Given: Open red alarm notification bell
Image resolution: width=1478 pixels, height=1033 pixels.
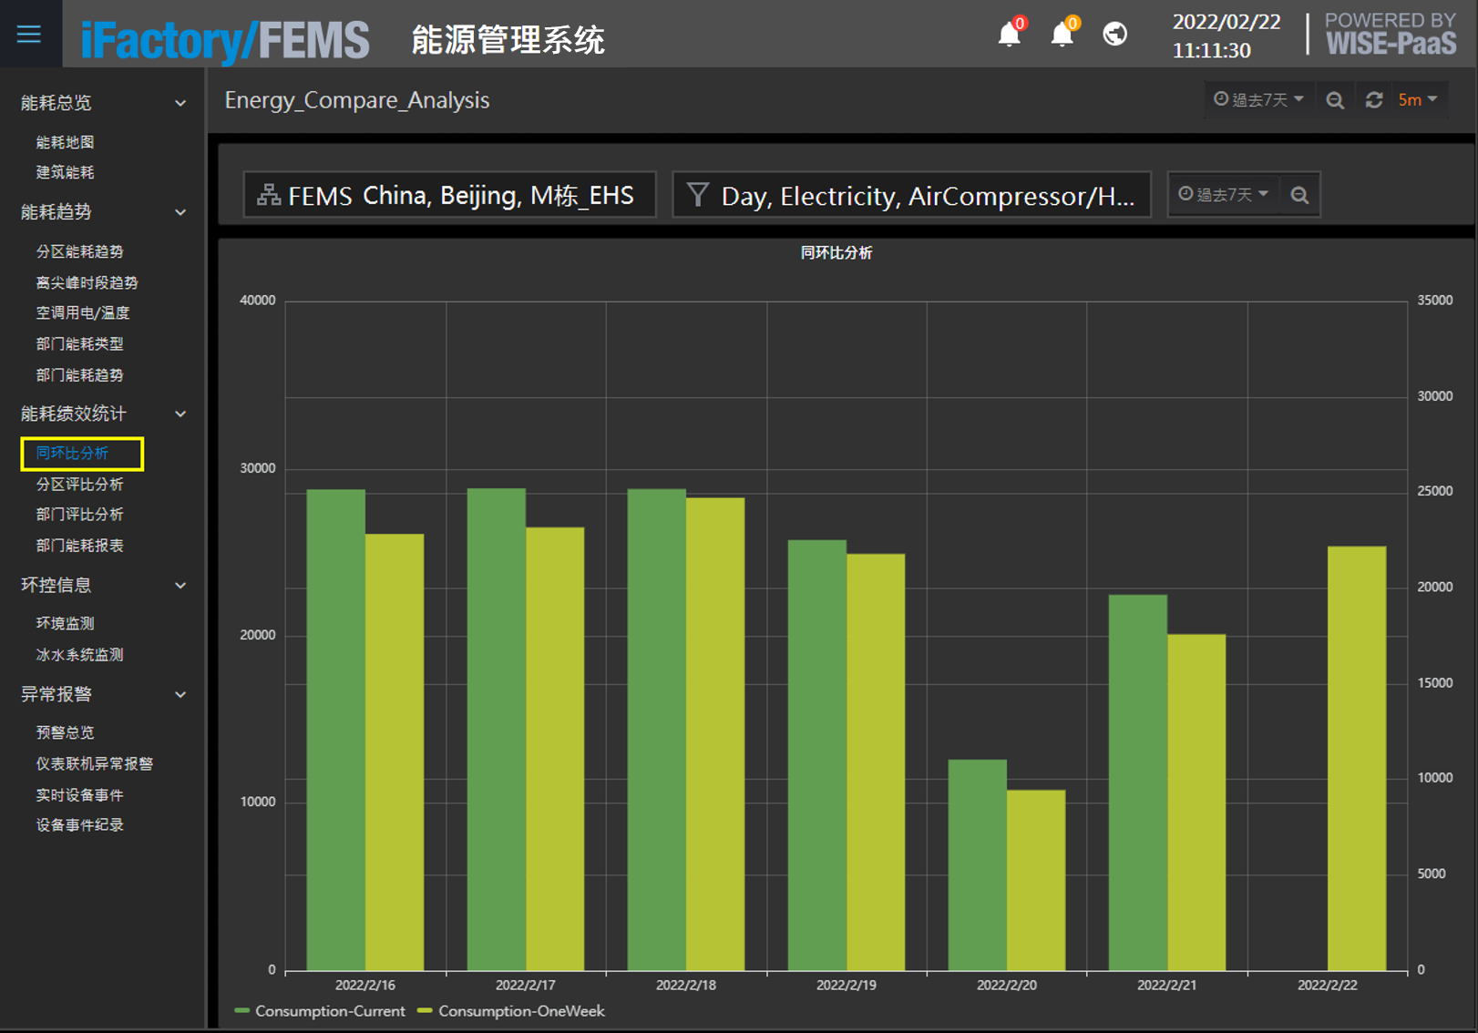Looking at the screenshot, I should tap(1010, 34).
